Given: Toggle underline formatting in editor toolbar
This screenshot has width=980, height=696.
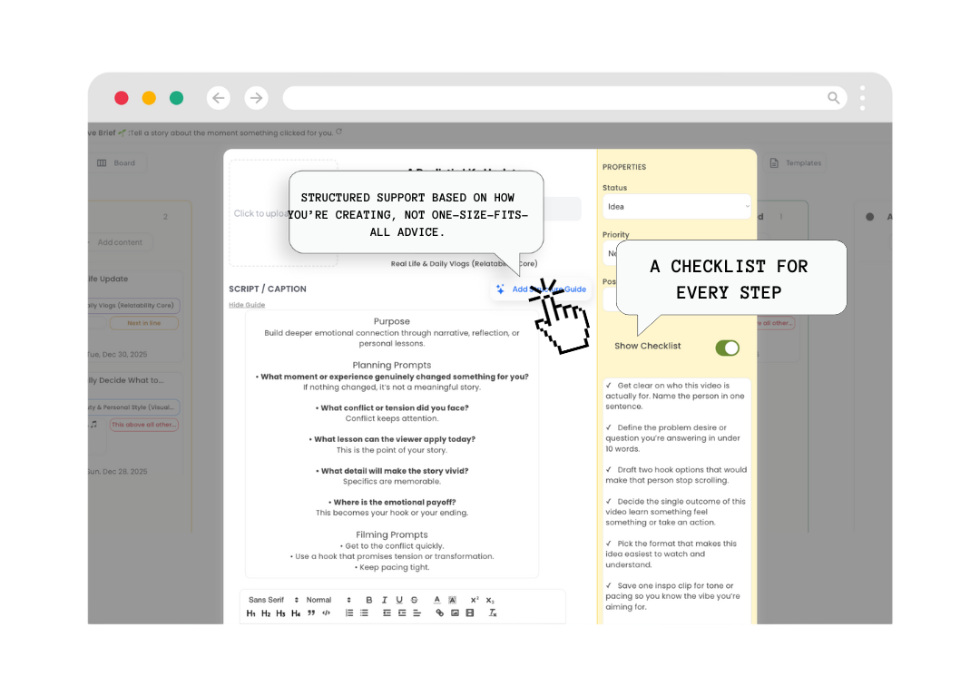Looking at the screenshot, I should click(399, 600).
